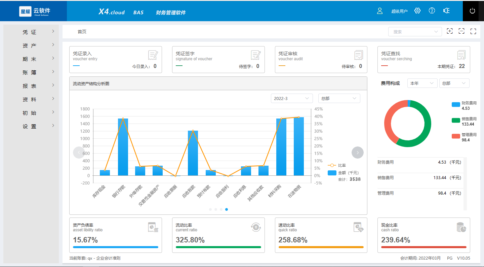Go to previous chart with left arrow
The image size is (484, 267).
pos(79,153)
